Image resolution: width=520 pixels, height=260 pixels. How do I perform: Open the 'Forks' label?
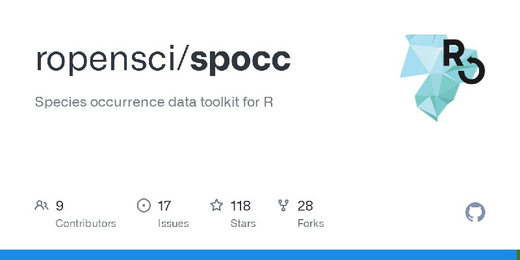click(311, 224)
